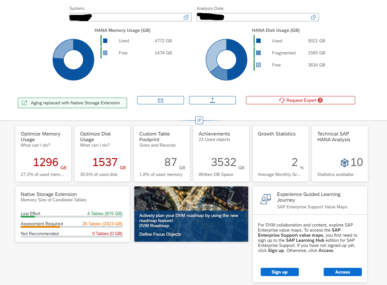Click the Low Effort label

tap(31, 214)
